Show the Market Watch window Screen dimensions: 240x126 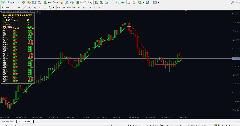pos(18,2)
